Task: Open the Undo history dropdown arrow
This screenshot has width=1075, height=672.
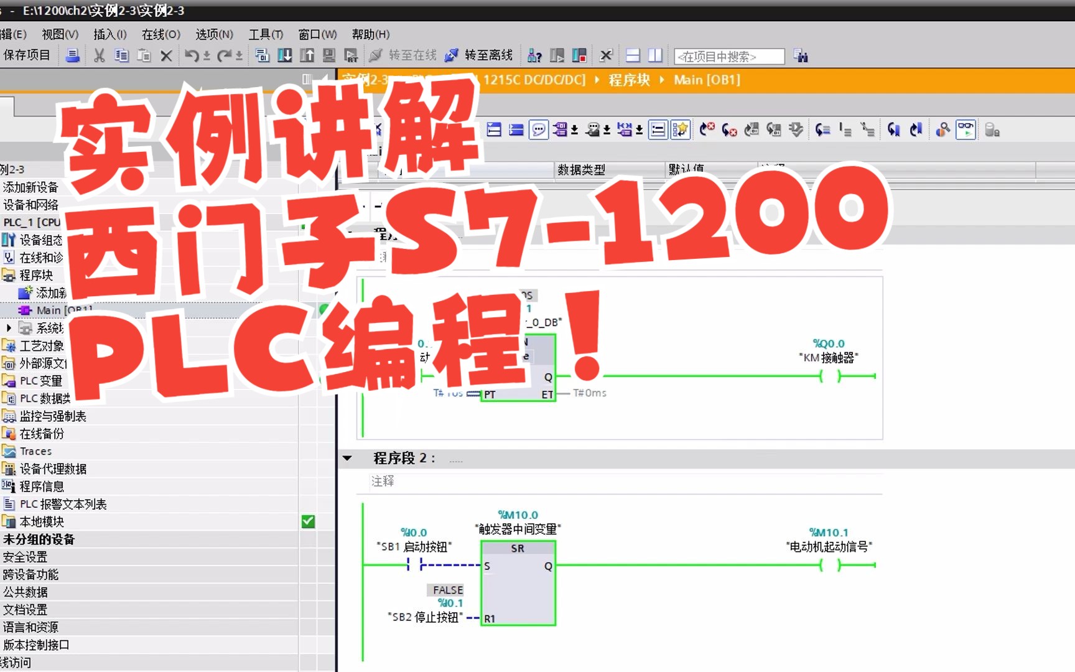Action: click(207, 56)
